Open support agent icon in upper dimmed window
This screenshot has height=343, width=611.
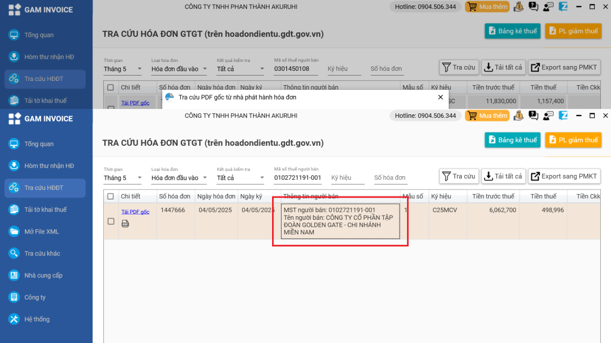(x=548, y=7)
